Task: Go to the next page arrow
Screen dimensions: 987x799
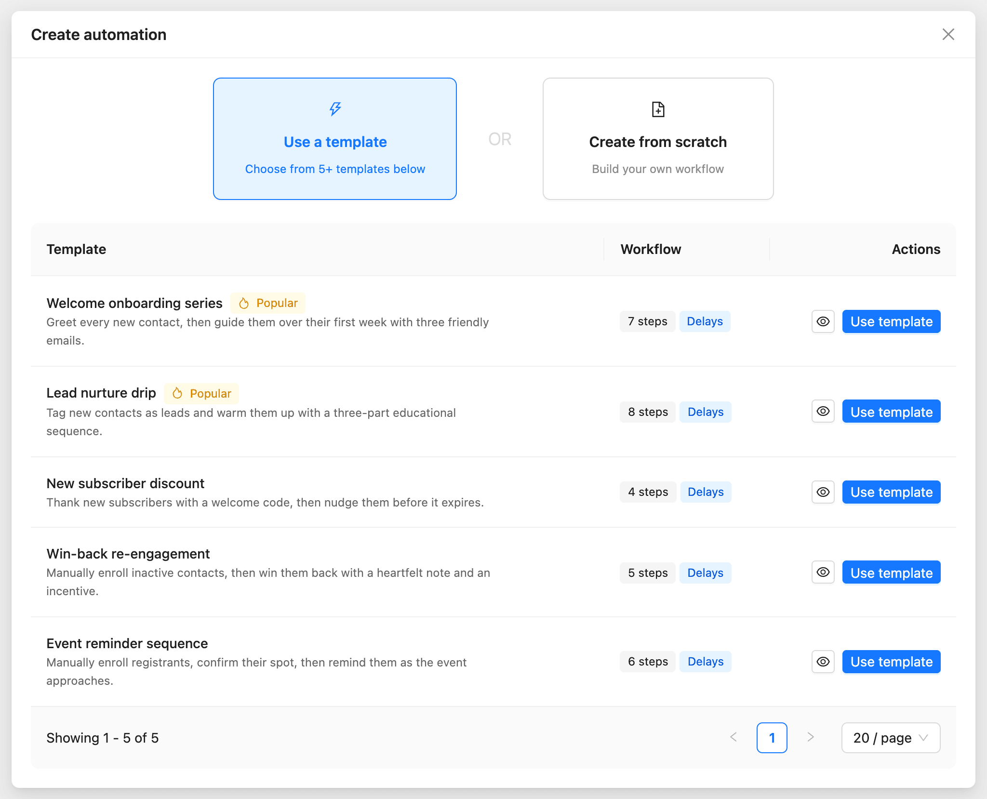Action: point(810,737)
